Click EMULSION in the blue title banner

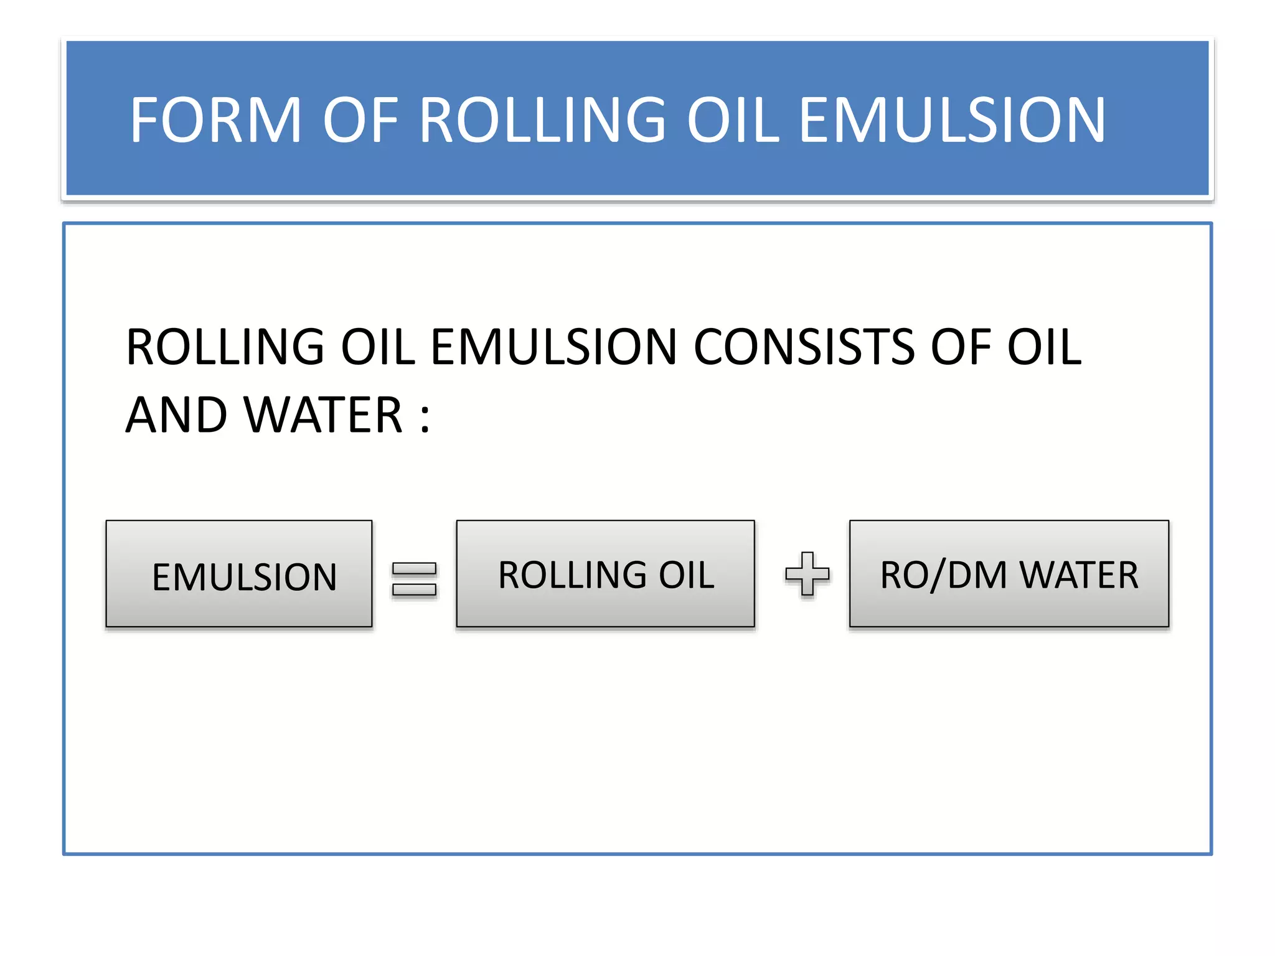point(951,120)
